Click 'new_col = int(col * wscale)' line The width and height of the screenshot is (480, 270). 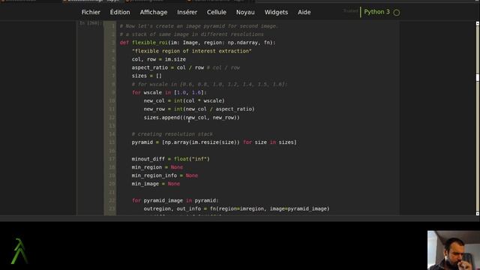pos(184,100)
